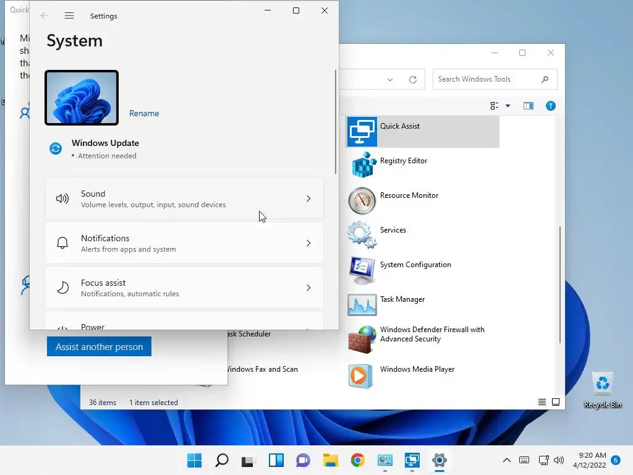
Task: Open the Notifications settings row
Action: 184,243
